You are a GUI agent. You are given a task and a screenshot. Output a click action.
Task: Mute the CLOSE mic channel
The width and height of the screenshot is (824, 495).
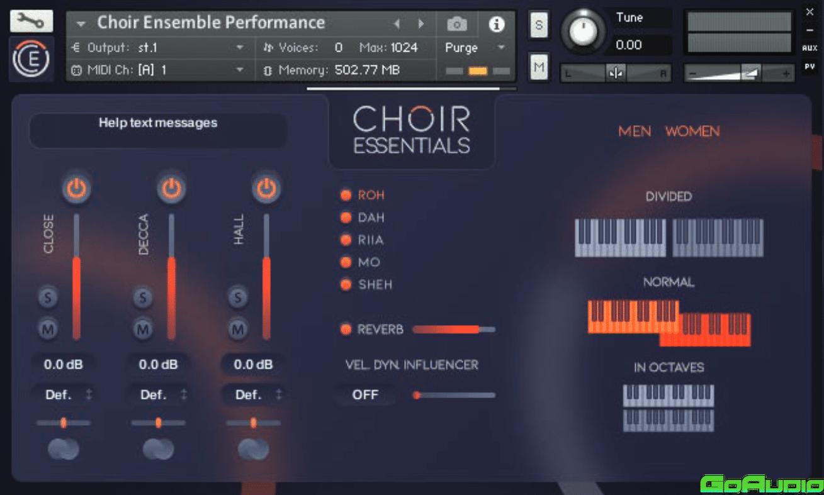[48, 328]
